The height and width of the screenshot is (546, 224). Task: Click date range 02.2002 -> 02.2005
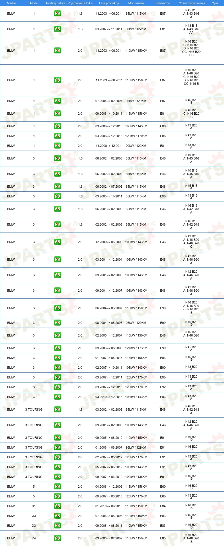coord(109,224)
